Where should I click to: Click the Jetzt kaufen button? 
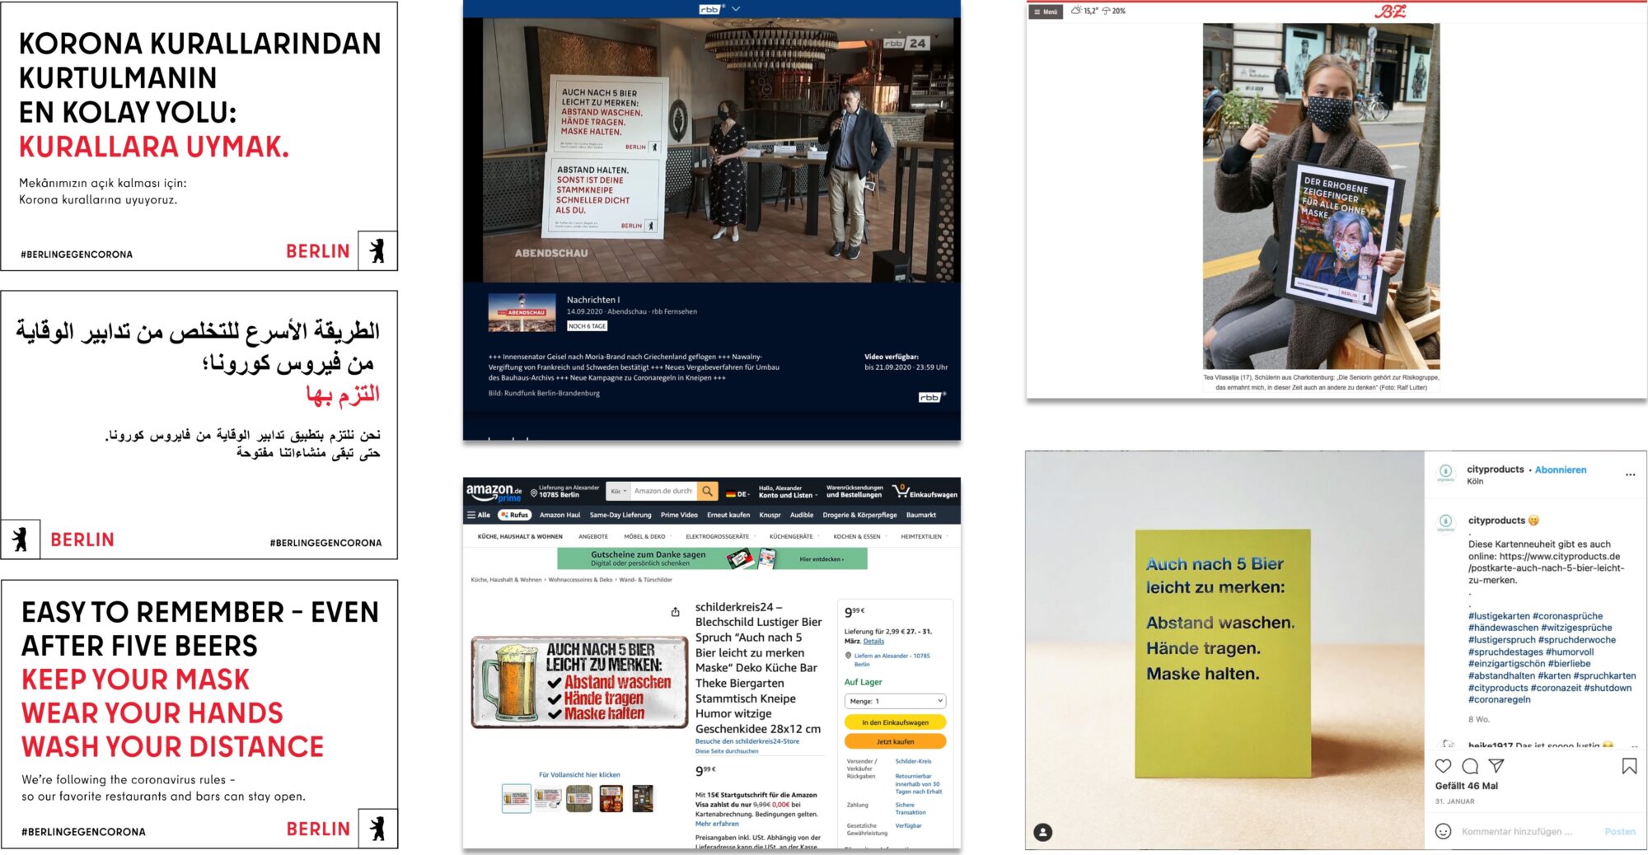tap(895, 741)
